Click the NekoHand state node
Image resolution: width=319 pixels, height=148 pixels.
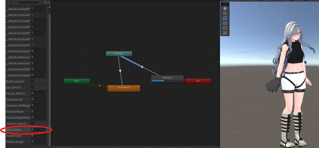167,78
